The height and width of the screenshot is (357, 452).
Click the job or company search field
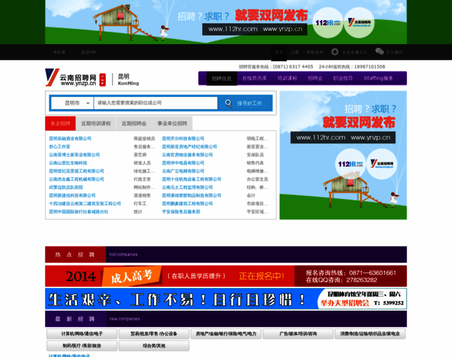point(156,103)
